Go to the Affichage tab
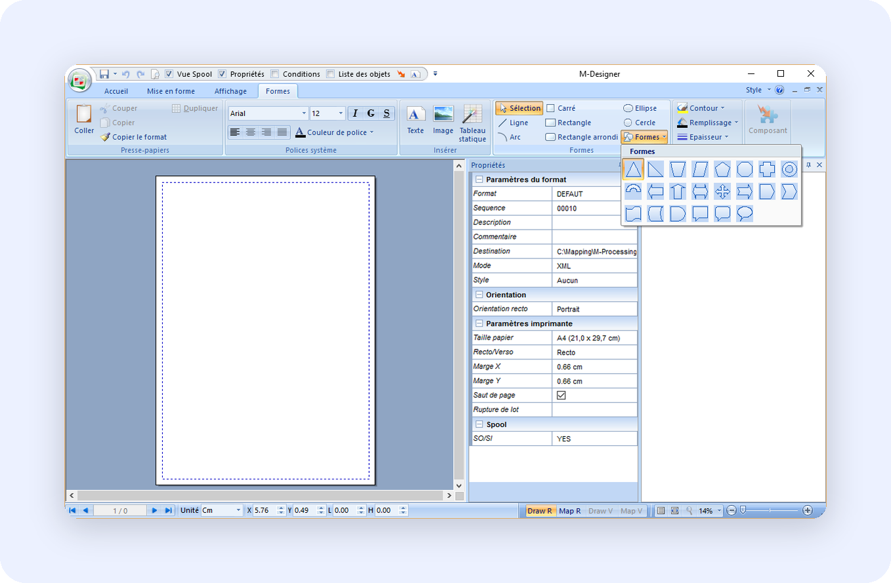Image resolution: width=891 pixels, height=583 pixels. coord(230,91)
